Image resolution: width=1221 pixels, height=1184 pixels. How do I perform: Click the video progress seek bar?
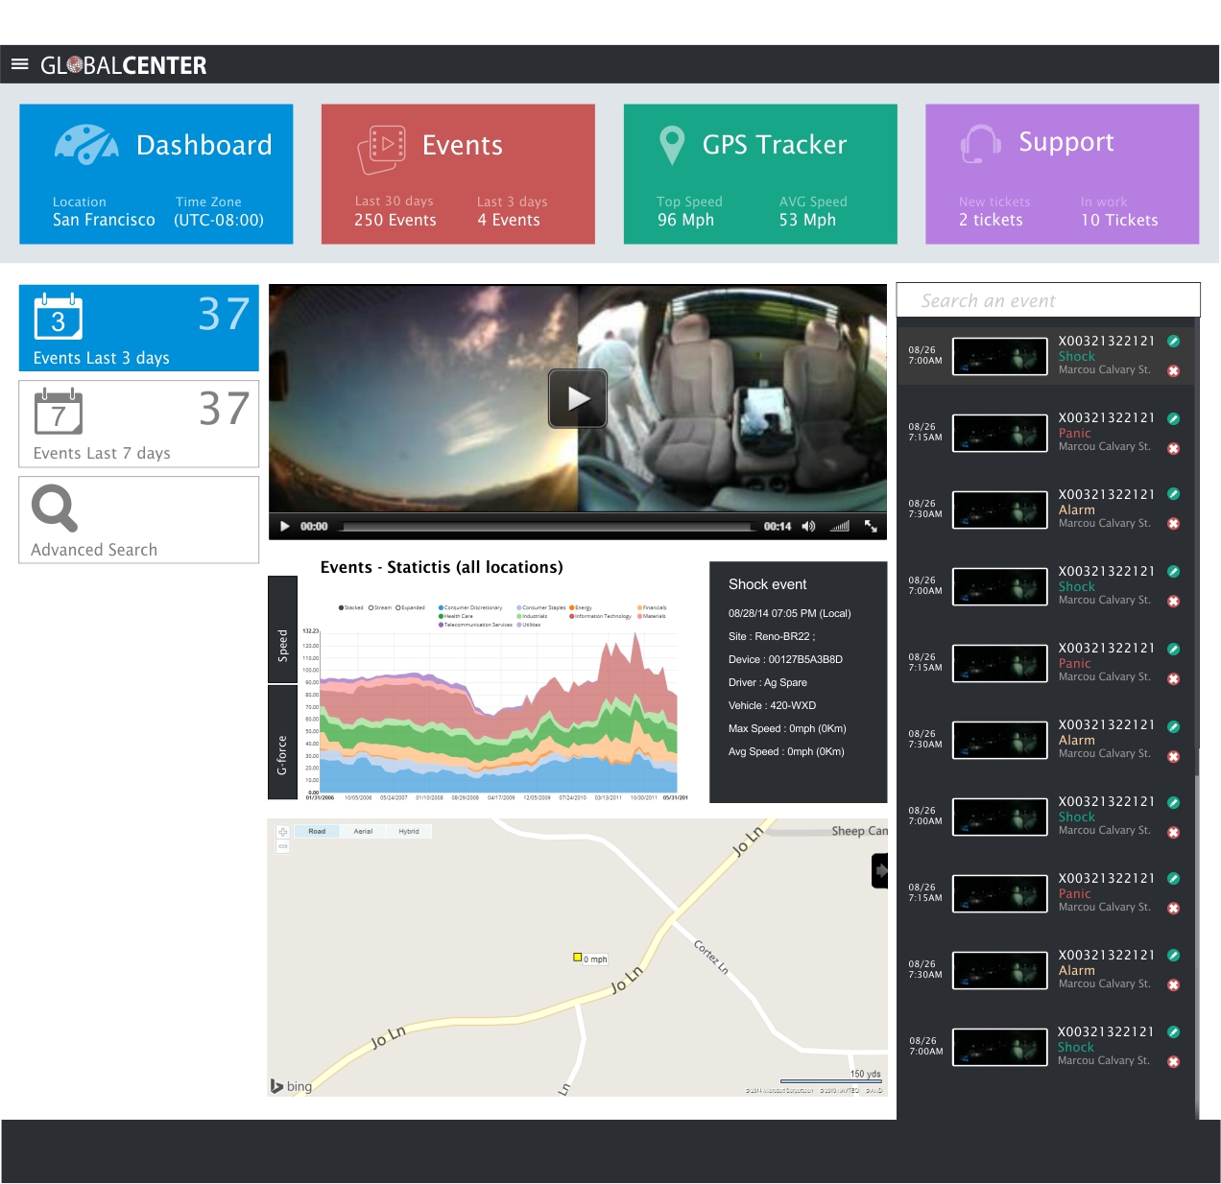coord(547,526)
